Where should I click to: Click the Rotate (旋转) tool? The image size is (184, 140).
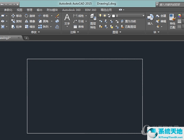pyautogui.click(x=30, y=16)
